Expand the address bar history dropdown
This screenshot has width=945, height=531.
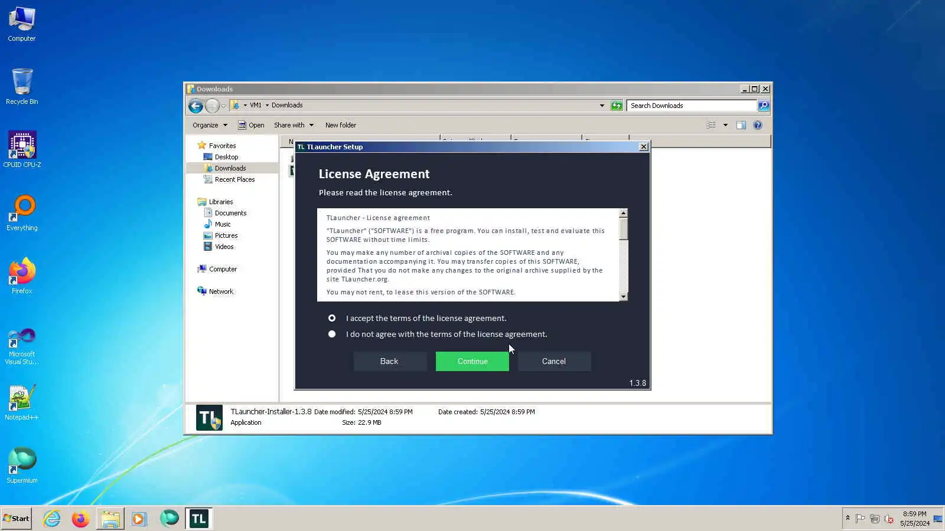click(x=602, y=106)
